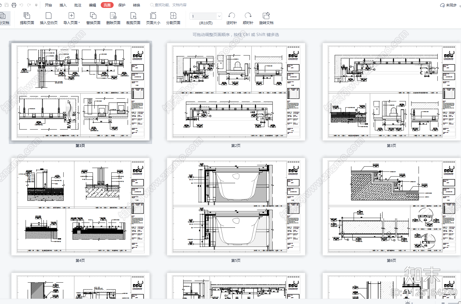
Task: Click Split Pages (分割页面) icon
Action: [x=173, y=16]
